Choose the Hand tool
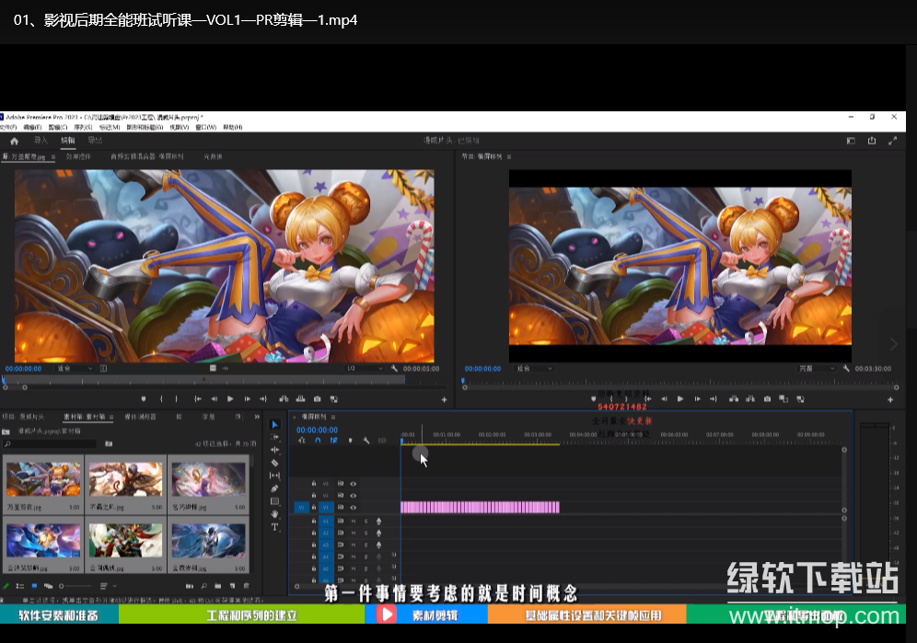The image size is (917, 643). tap(274, 514)
